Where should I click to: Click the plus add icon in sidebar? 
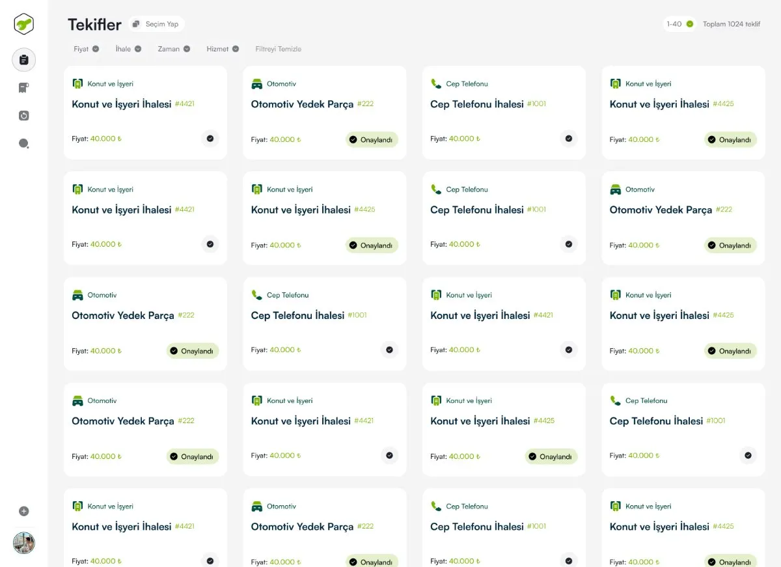(x=24, y=511)
